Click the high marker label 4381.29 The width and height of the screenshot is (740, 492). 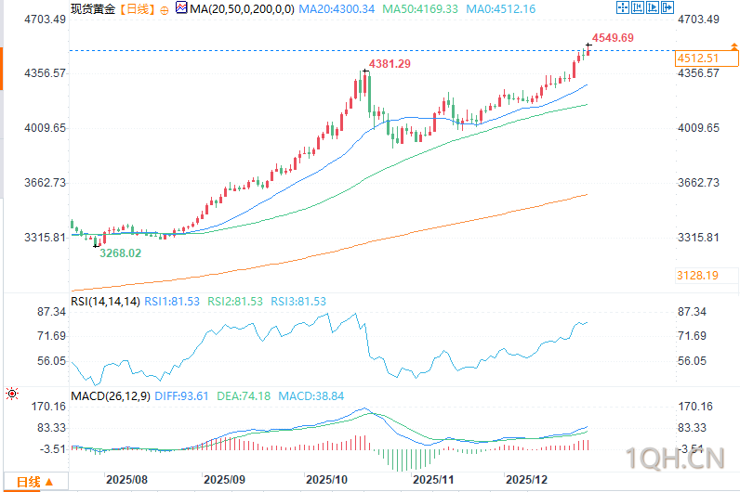click(390, 64)
